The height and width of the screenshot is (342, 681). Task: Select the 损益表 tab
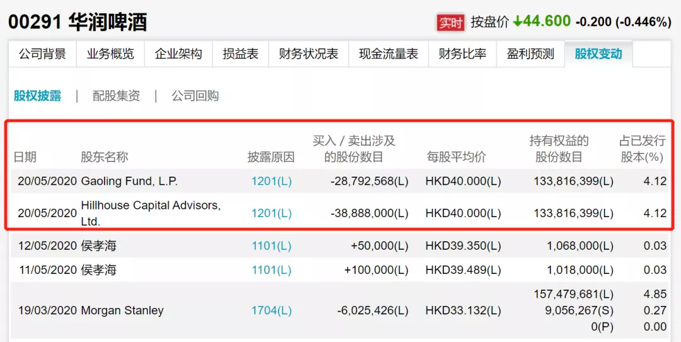(x=241, y=54)
